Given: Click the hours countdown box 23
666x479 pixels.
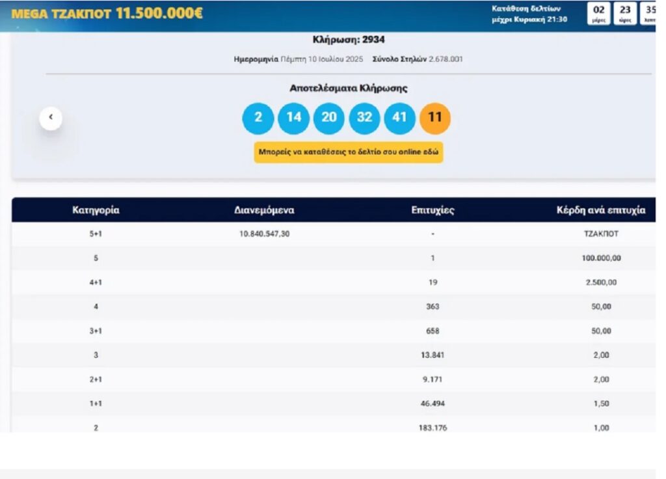Looking at the screenshot, I should pos(625,14).
